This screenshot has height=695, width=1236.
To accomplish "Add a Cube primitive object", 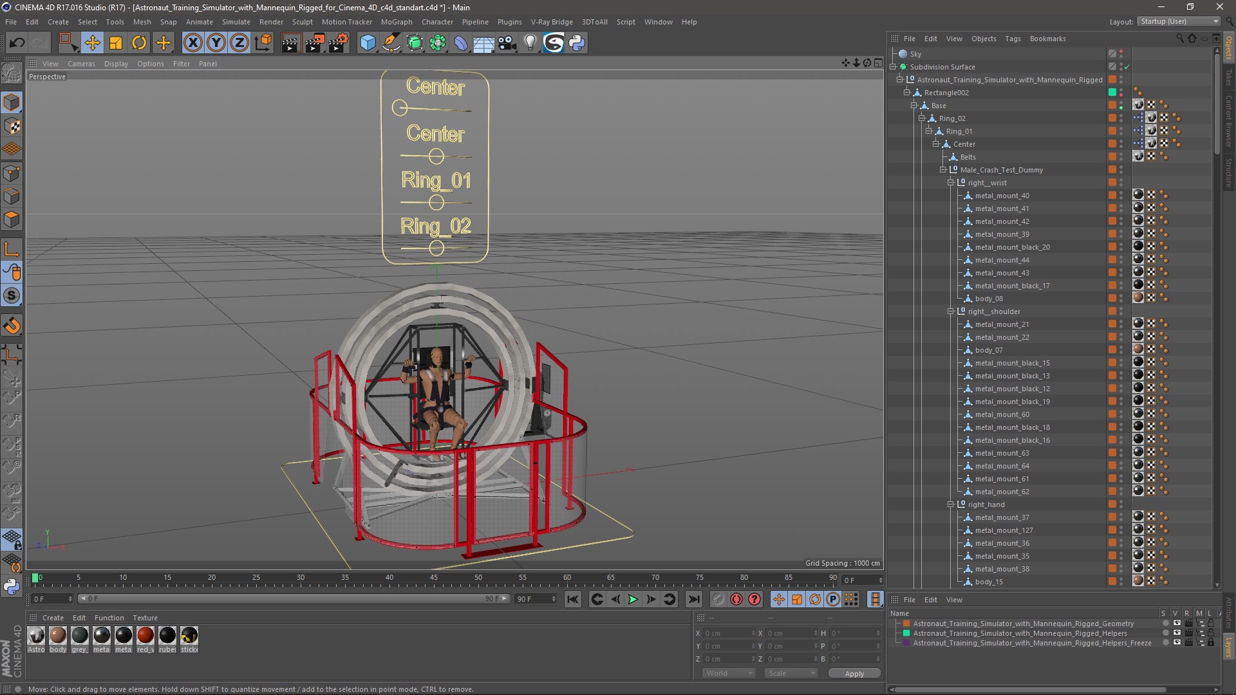I will (x=368, y=43).
